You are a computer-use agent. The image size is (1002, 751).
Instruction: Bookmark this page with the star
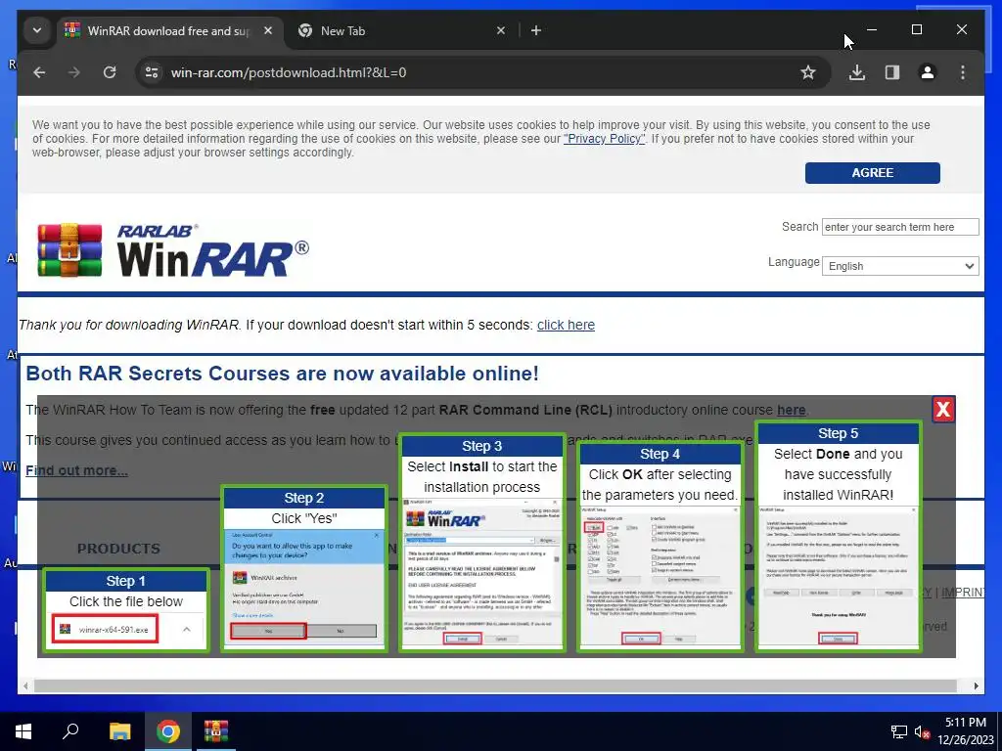pos(807,72)
